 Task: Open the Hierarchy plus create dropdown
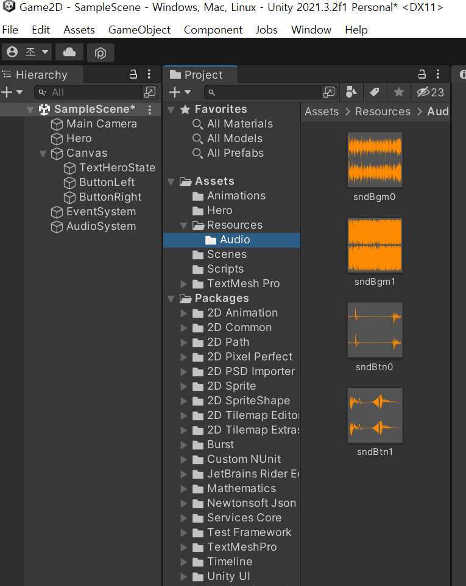(12, 92)
